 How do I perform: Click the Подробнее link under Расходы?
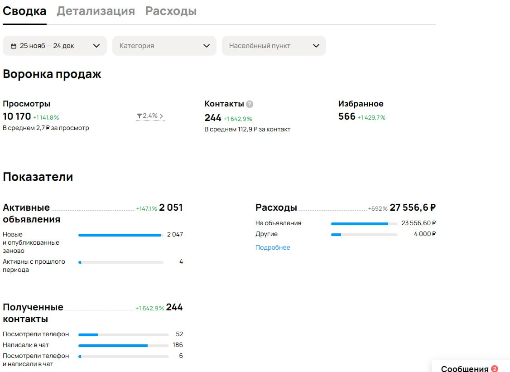click(x=273, y=247)
